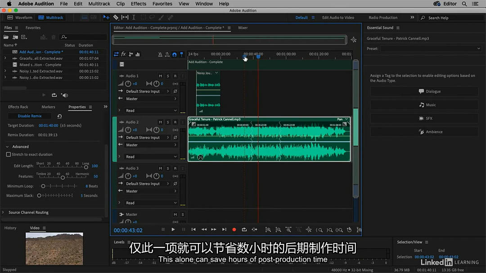This screenshot has height=273, width=486.
Task: Assign the Ambience audio type
Action: pyautogui.click(x=424, y=132)
